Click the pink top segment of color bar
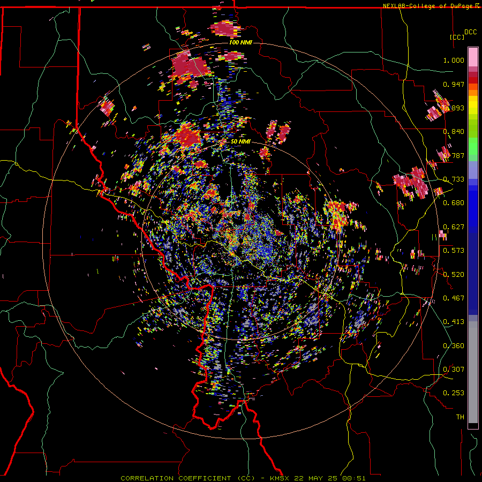 (x=473, y=57)
